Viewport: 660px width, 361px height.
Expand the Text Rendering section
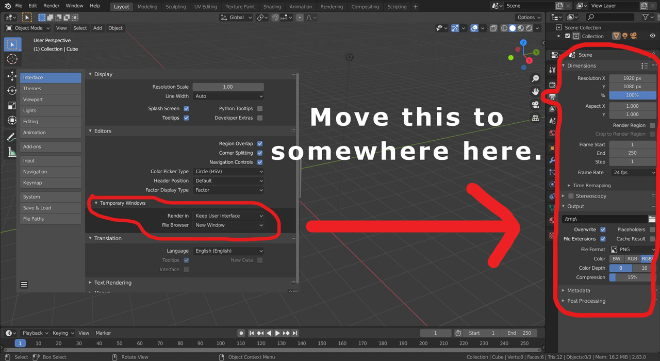112,283
